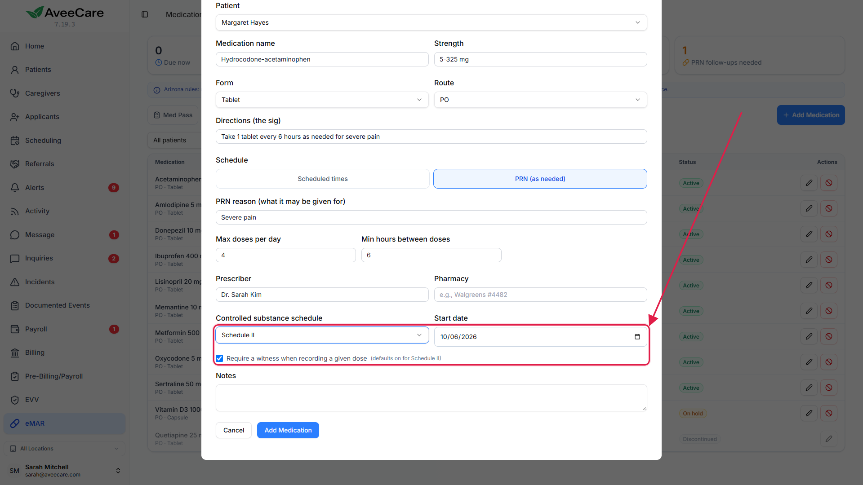Uncheck the require witness checkbox

(219, 358)
